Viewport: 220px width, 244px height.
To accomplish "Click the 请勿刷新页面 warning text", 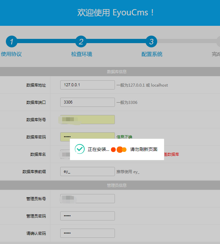I will point(144,149).
